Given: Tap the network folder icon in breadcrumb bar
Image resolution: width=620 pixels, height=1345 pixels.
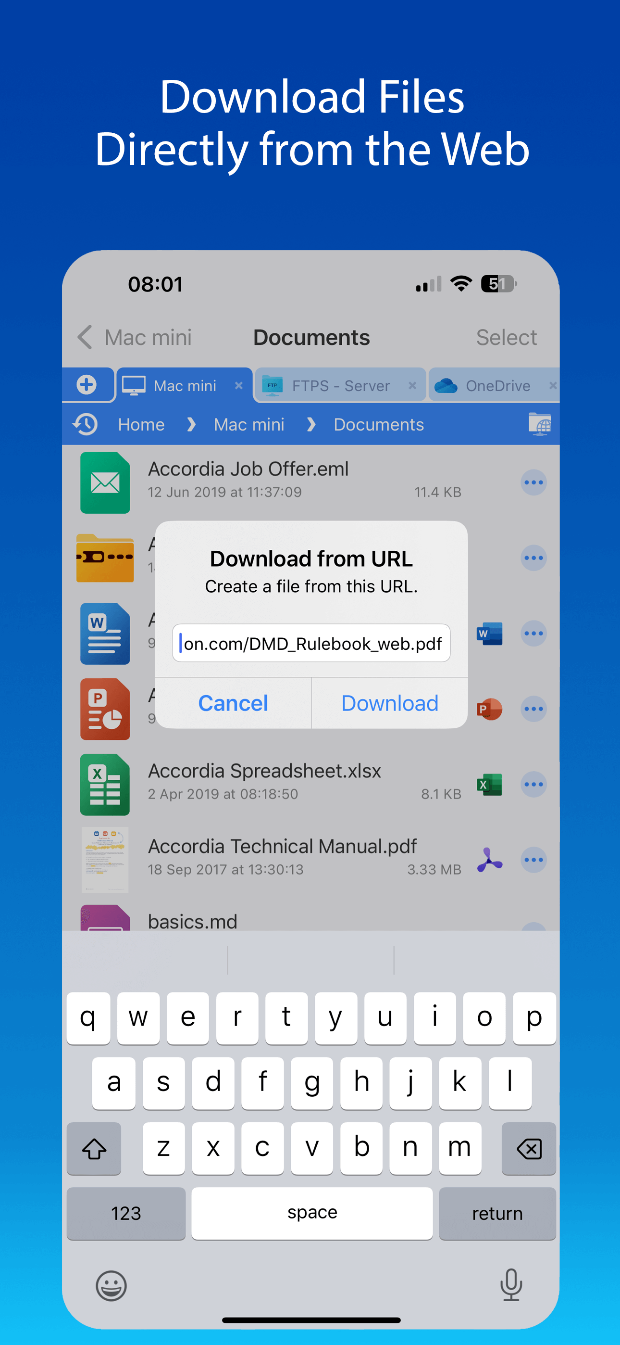Looking at the screenshot, I should pos(540,424).
